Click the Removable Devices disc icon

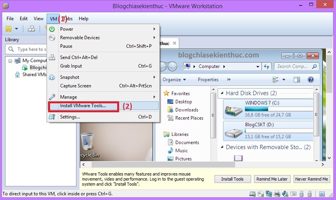(52, 38)
